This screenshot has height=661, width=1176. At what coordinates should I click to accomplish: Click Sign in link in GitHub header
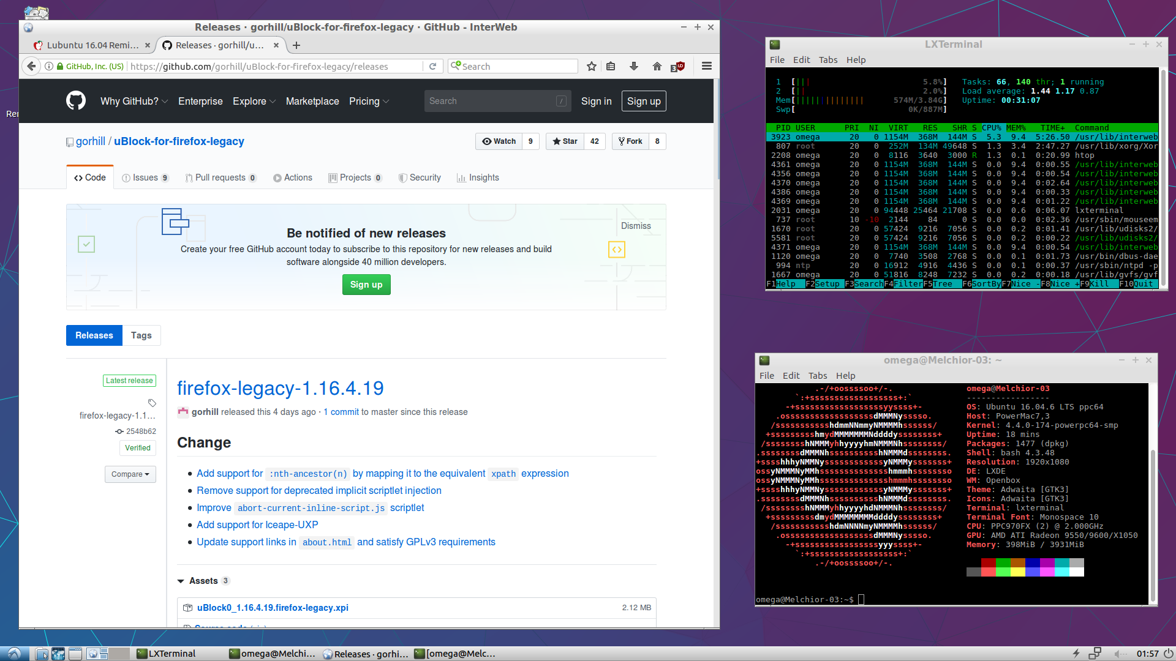pos(596,101)
